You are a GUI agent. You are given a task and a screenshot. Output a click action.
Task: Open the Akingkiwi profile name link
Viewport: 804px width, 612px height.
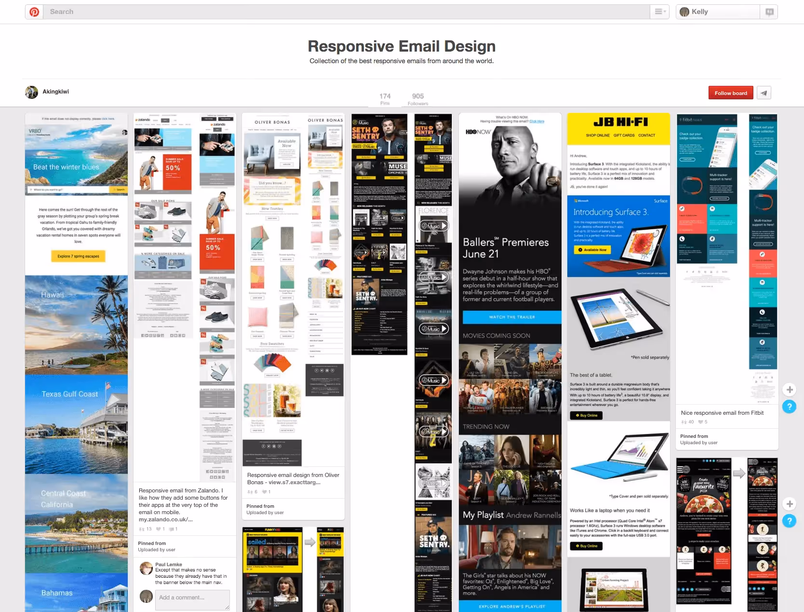click(x=56, y=92)
